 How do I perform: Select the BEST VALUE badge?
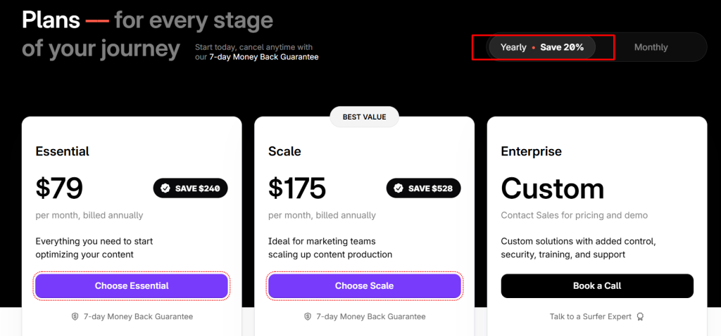pyautogui.click(x=364, y=117)
